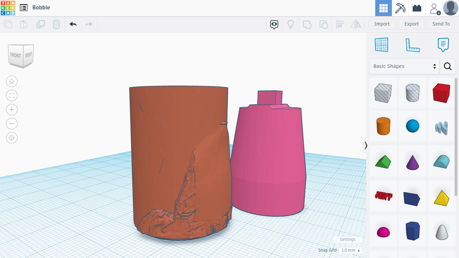Screen dimensions: 459x258
Task: Click the RIGHT face of the view cube
Action: (x=29, y=55)
